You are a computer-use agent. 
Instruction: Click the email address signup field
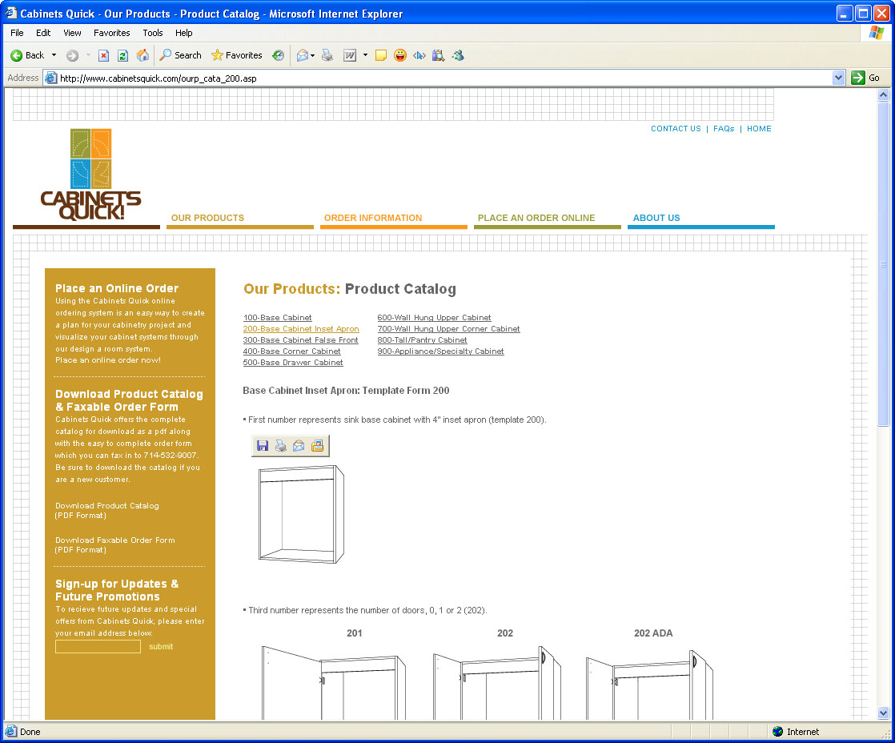[98, 646]
